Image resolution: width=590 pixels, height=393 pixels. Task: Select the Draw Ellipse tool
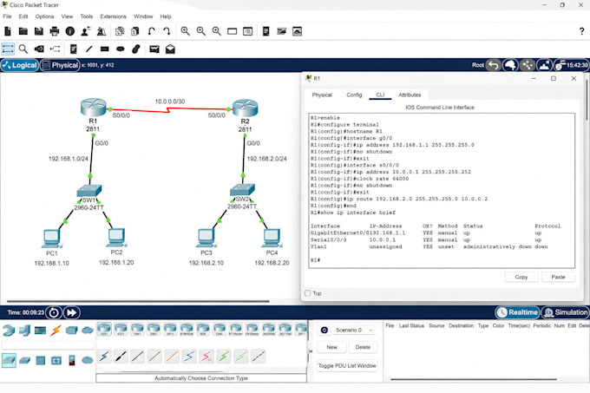point(121,49)
